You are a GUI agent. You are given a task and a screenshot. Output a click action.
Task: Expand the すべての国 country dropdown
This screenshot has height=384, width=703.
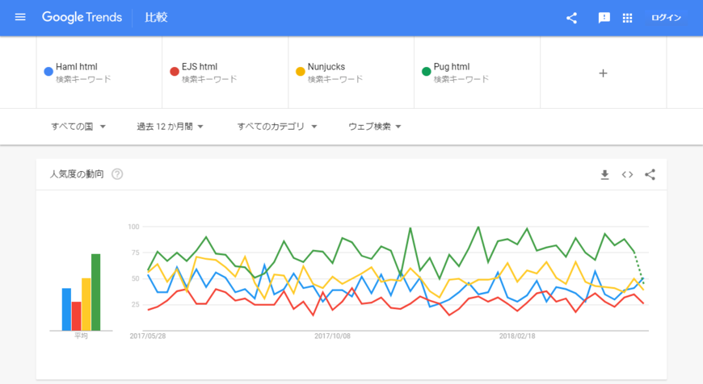coord(78,127)
